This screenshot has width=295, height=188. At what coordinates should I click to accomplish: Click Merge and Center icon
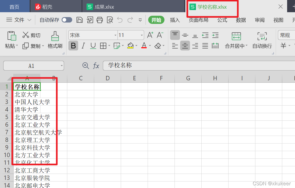[236, 36]
